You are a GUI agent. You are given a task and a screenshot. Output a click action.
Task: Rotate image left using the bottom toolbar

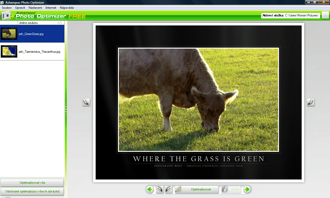click(x=160, y=190)
